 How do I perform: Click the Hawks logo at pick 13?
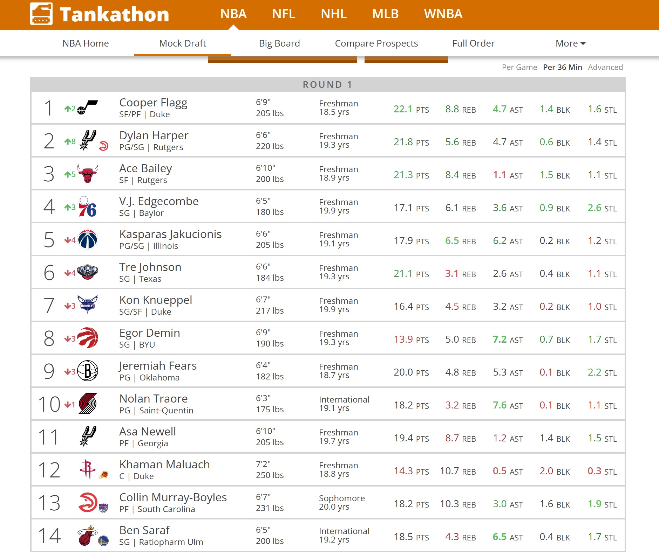[88, 502]
